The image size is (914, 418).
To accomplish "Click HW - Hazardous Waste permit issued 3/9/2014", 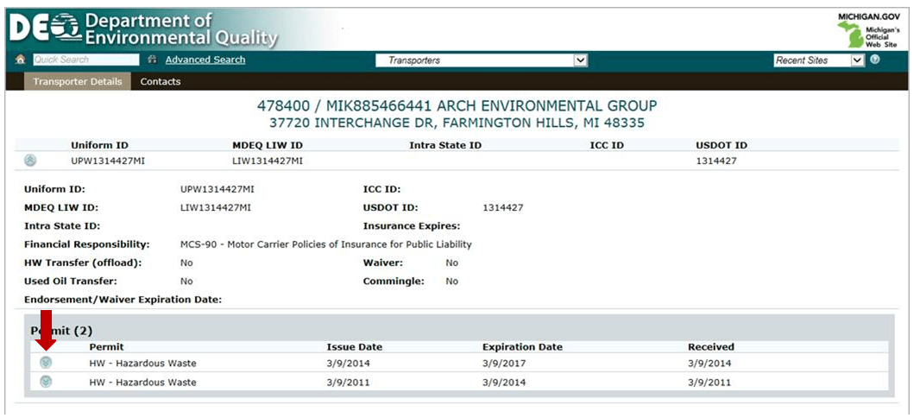I will (142, 364).
